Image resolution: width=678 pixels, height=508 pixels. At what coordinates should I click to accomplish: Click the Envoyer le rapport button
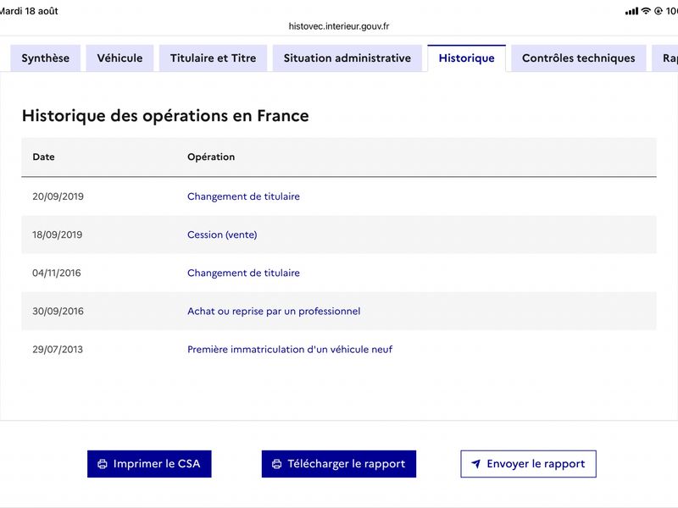[528, 464]
